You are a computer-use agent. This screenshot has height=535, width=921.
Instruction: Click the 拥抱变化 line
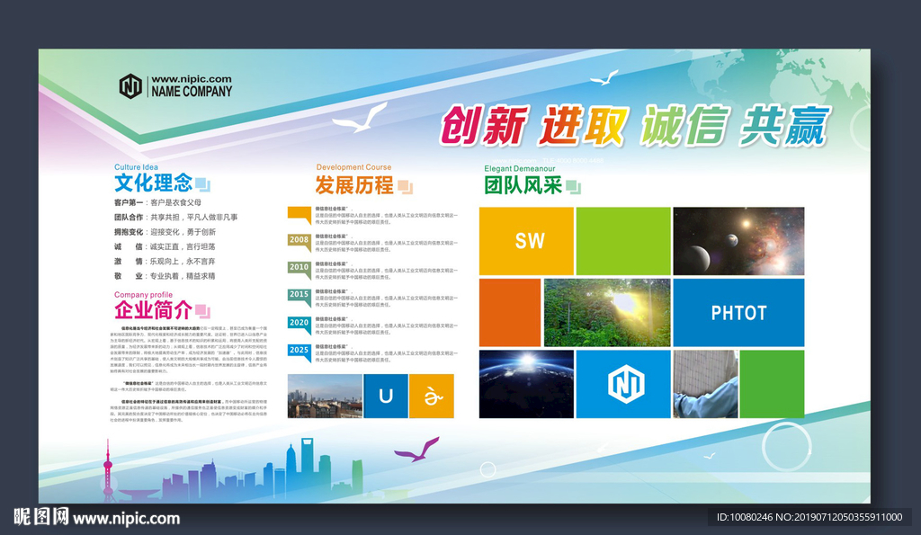(165, 232)
